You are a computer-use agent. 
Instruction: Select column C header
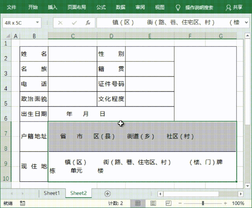[x=73, y=36]
